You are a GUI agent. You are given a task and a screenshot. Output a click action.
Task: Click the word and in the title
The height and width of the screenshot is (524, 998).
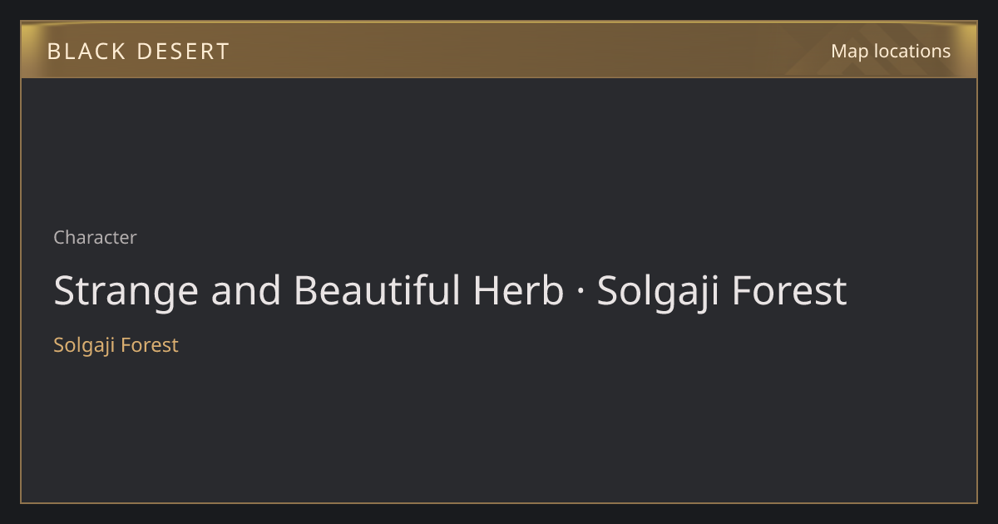pyautogui.click(x=246, y=290)
